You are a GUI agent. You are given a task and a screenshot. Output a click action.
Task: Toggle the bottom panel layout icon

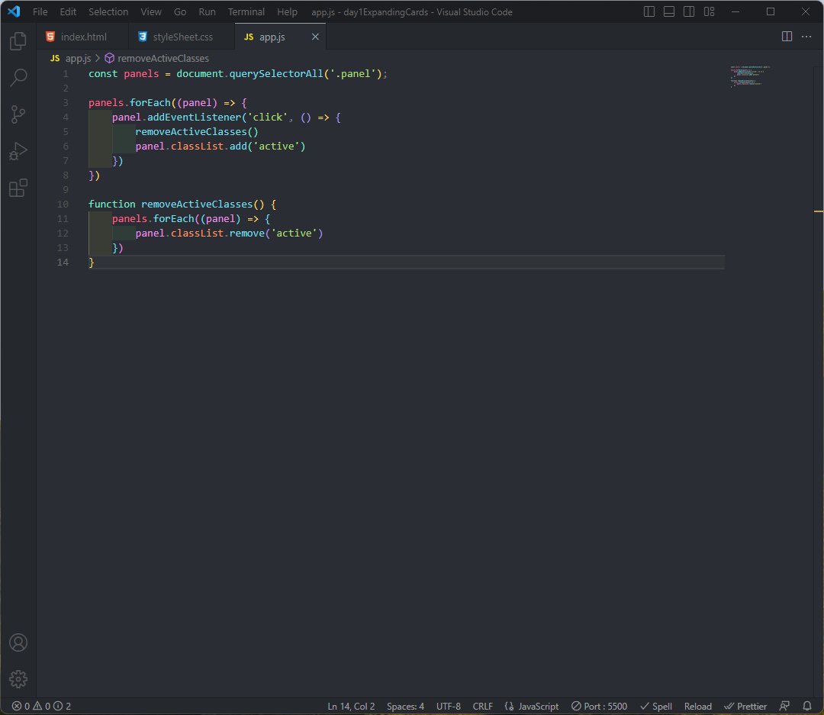coord(669,11)
